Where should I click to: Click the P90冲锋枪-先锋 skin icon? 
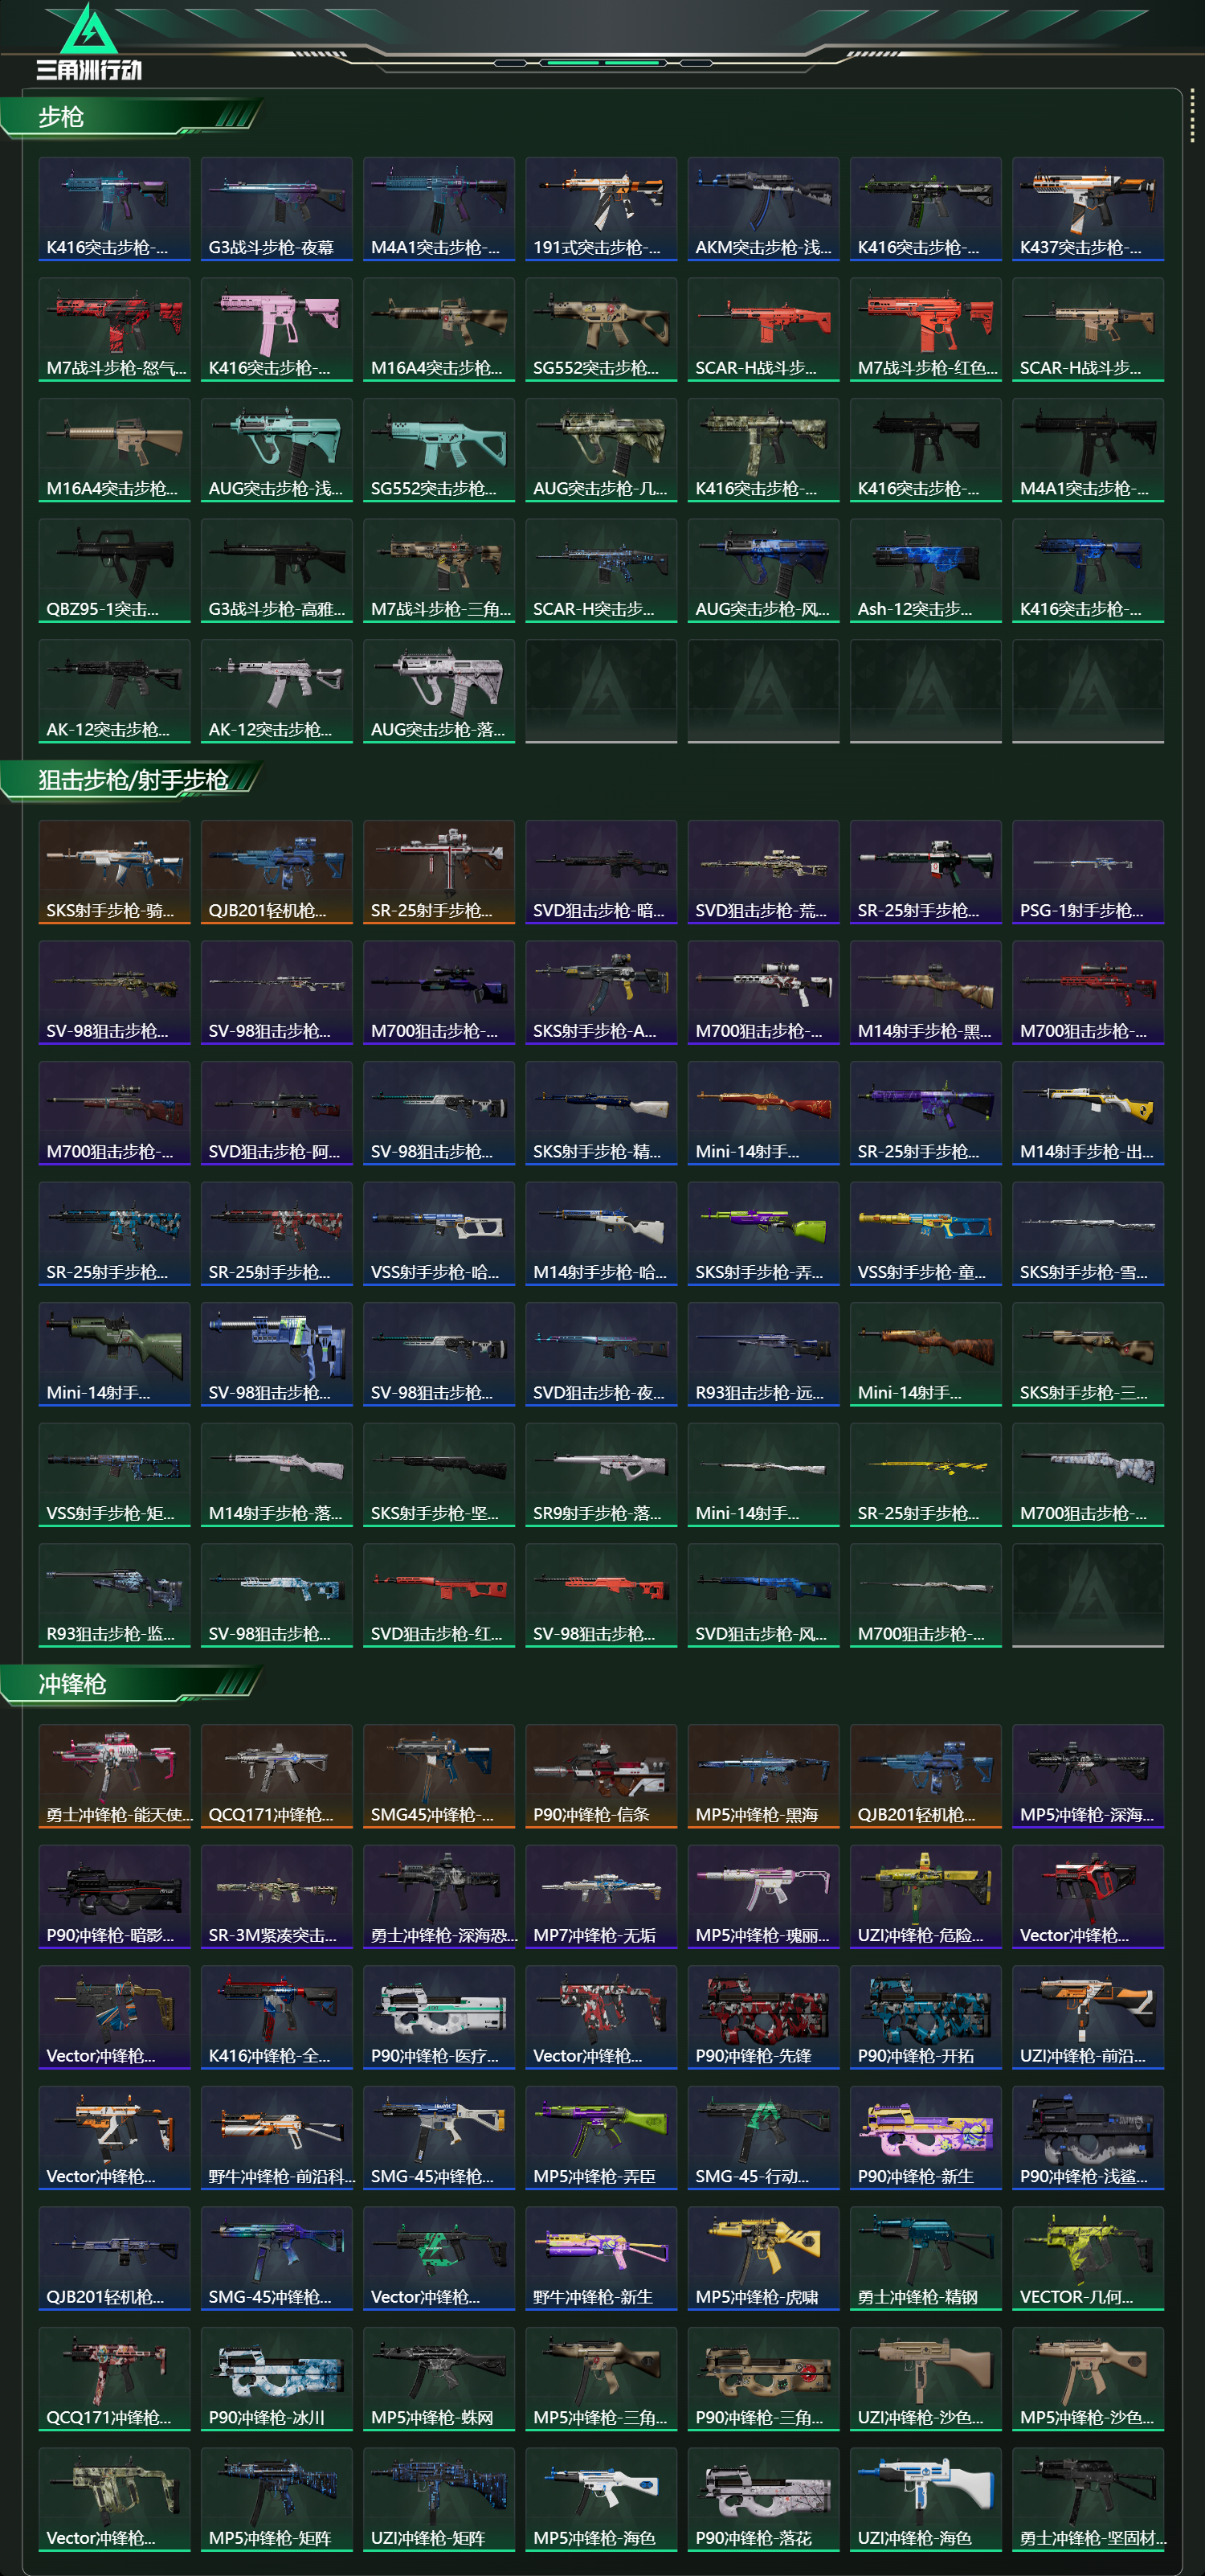point(763,2017)
